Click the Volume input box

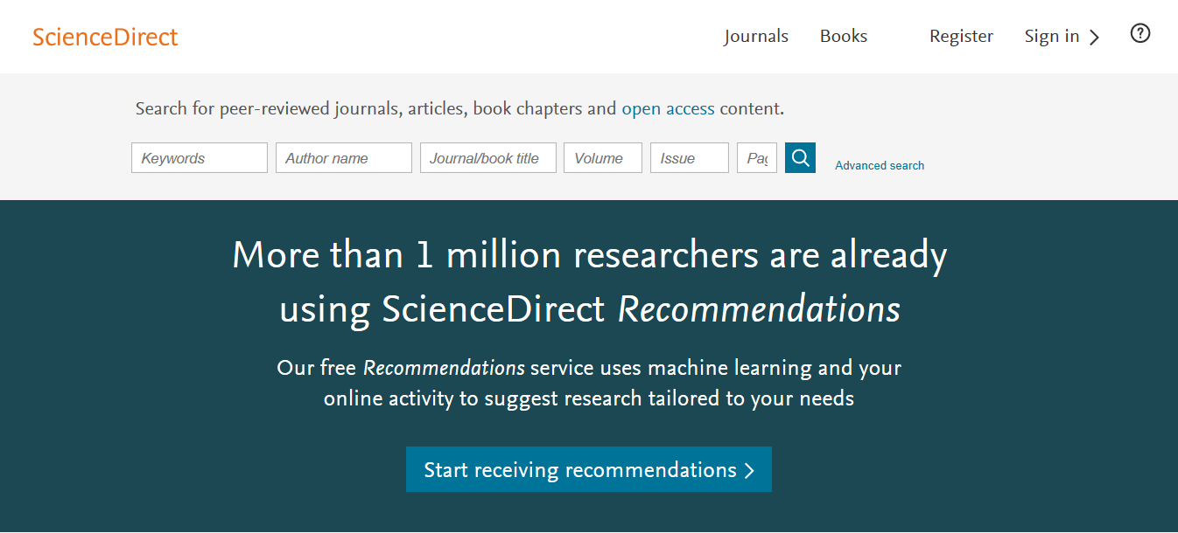[602, 158]
